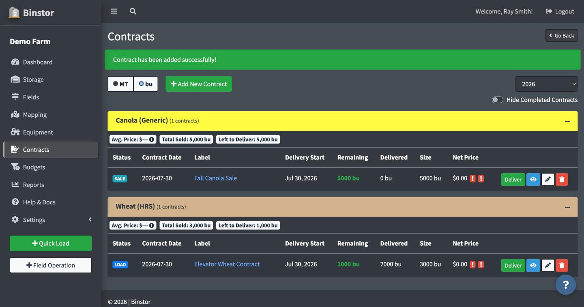Viewport: 584px width, 307px height.
Task: Click Canola Avg. Price info icon
Action: coord(152,140)
